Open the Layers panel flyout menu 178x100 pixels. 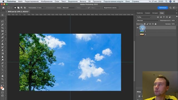[177, 13]
